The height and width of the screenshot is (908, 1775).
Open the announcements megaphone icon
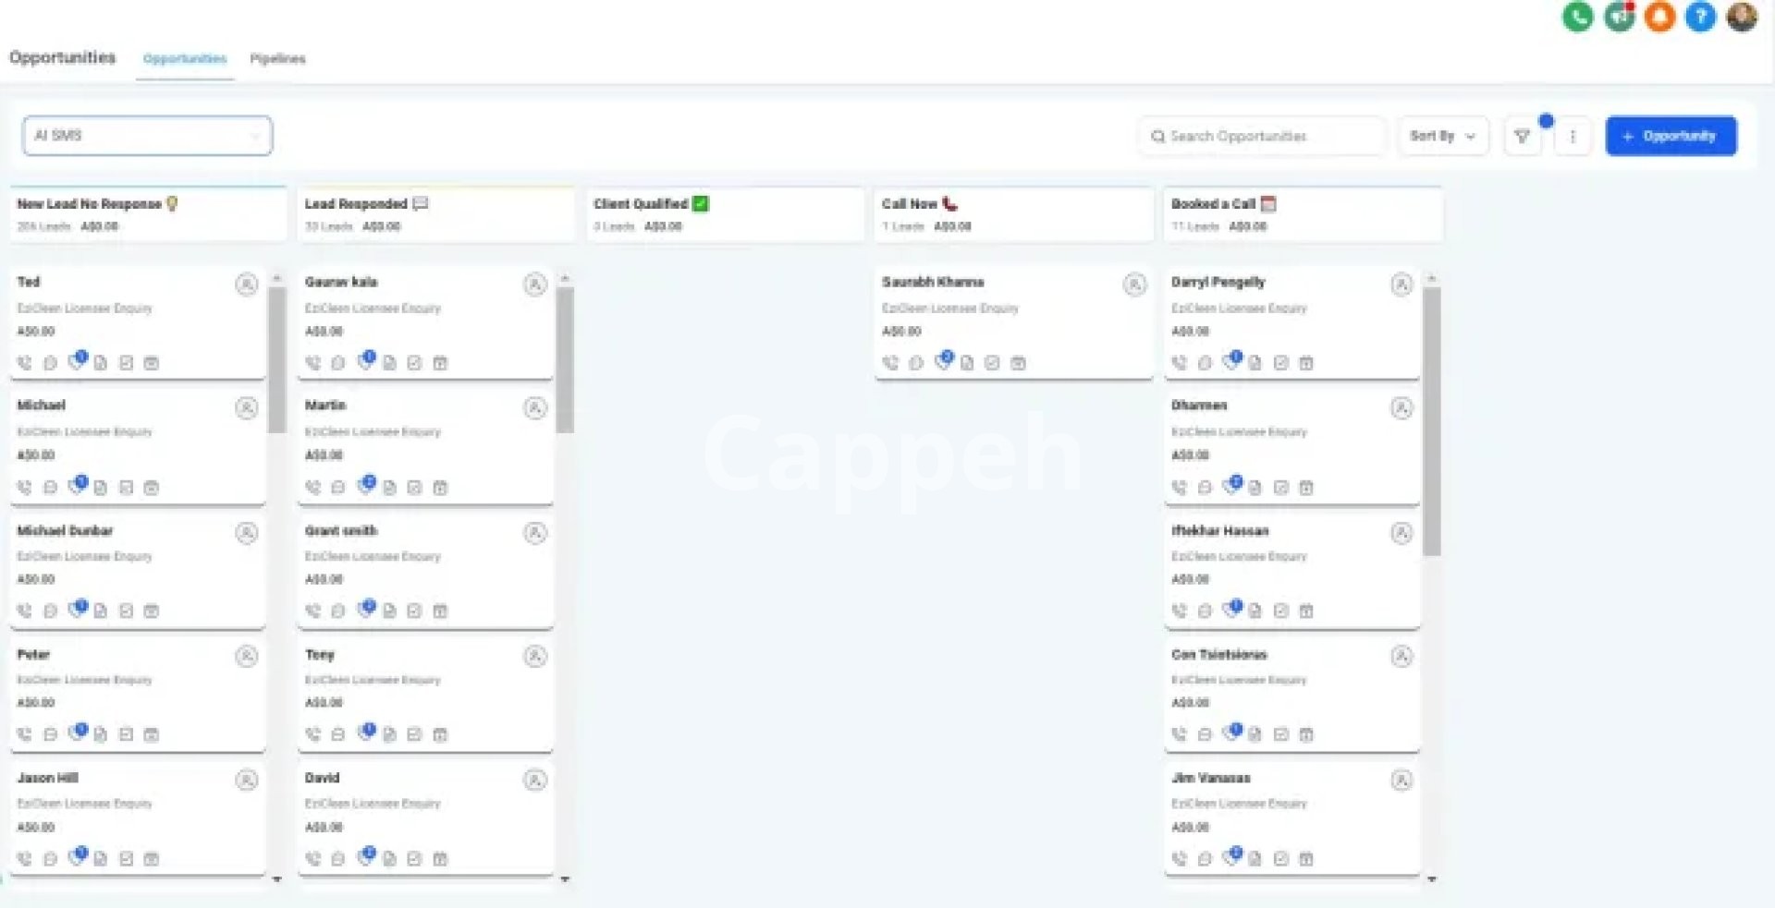[x=1619, y=17]
